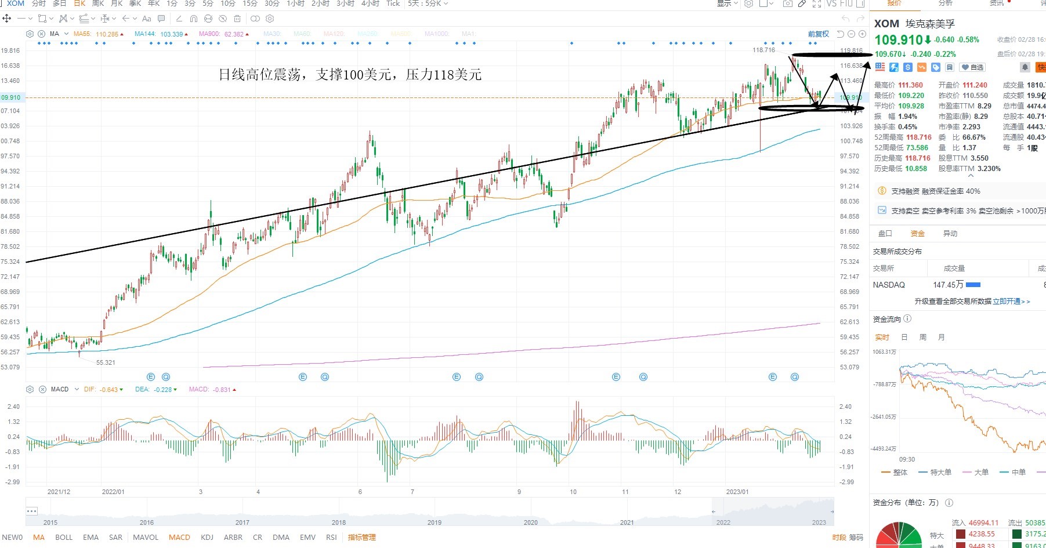This screenshot has height=548, width=1046.
Task: Open the drawing tools settings gear
Action: (270, 19)
